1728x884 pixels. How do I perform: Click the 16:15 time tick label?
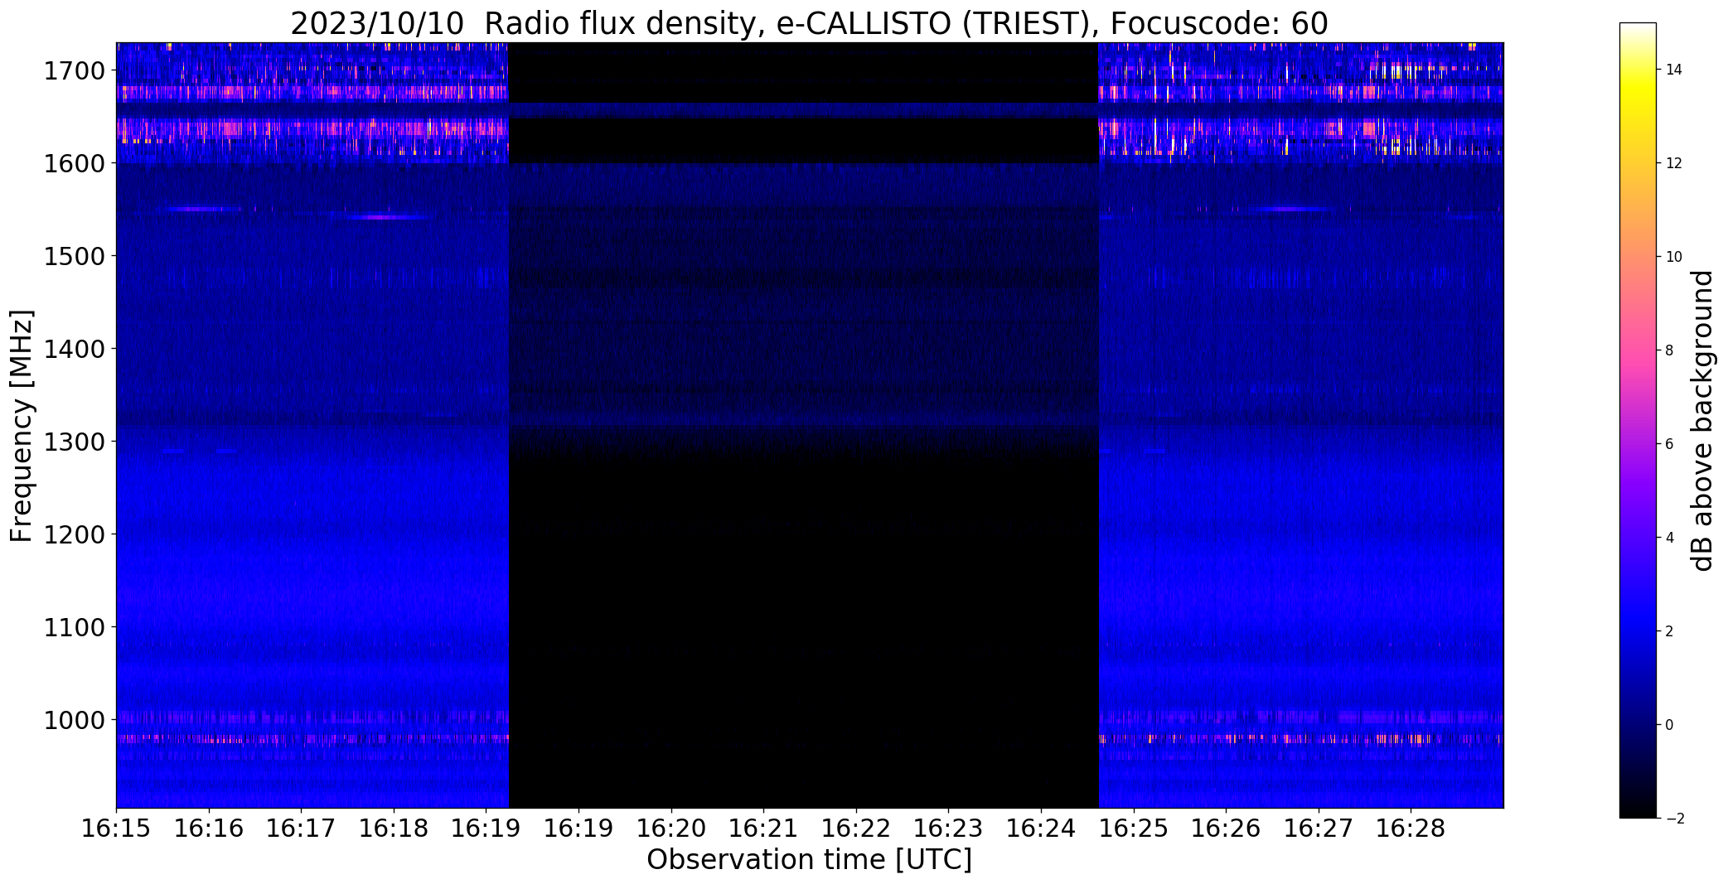click(x=117, y=828)
